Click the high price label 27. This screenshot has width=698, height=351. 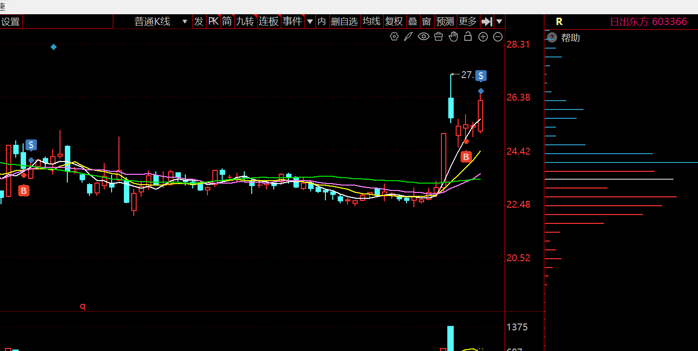[467, 75]
